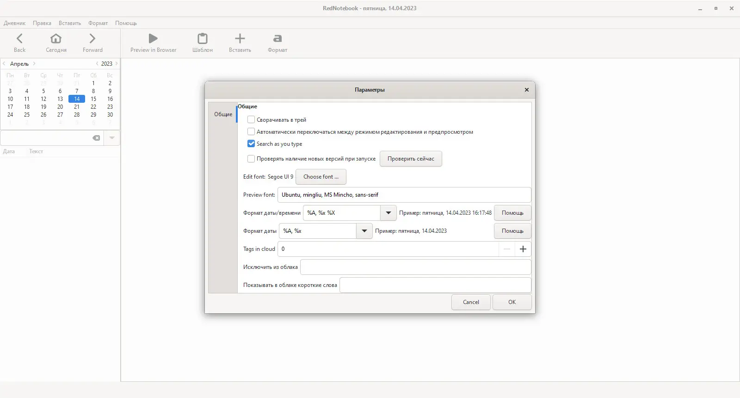The width and height of the screenshot is (740, 398).
Task: Expand the Формат даты dropdown arrow
Action: coord(364,231)
